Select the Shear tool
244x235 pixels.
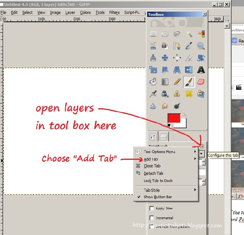(165, 70)
